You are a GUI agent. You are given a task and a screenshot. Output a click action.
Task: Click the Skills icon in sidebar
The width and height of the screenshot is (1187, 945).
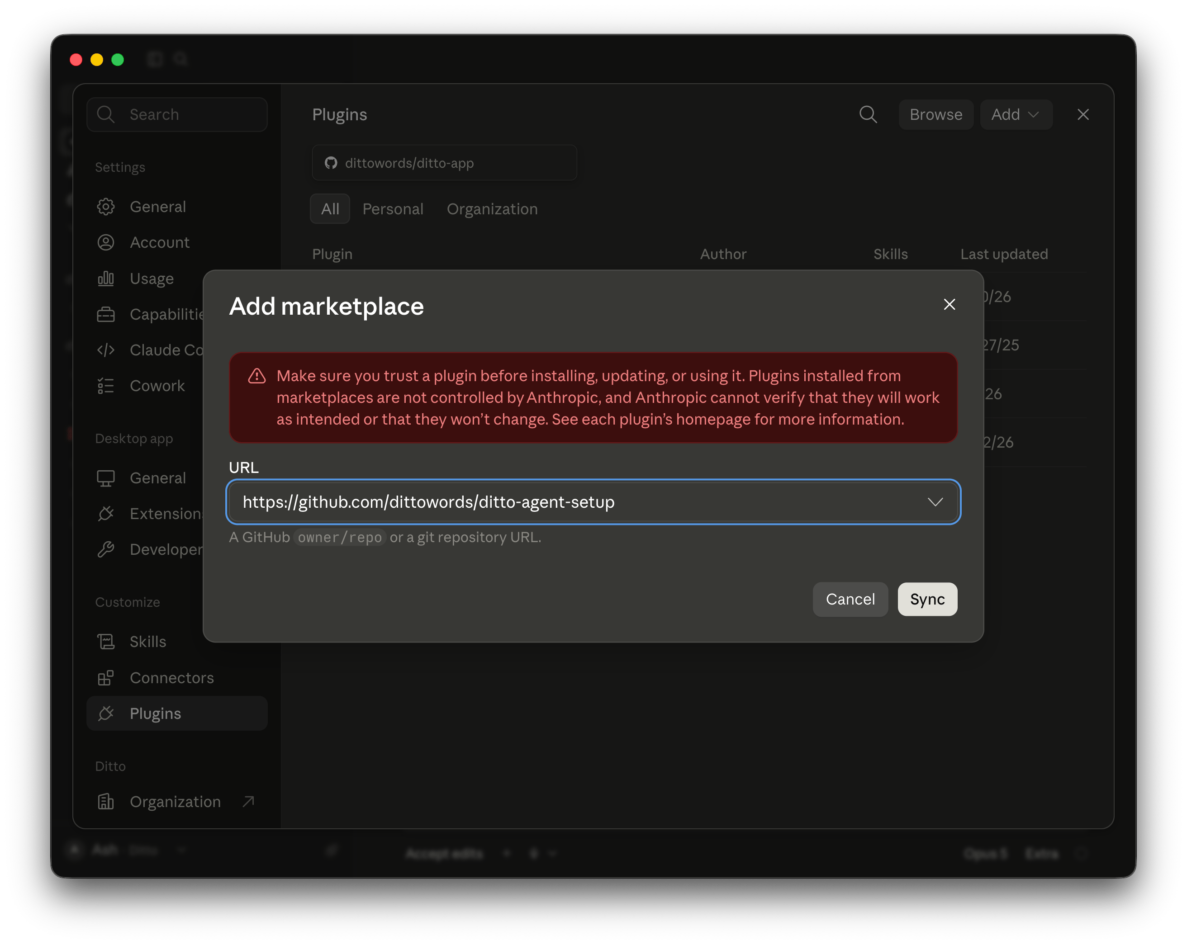[x=106, y=642]
